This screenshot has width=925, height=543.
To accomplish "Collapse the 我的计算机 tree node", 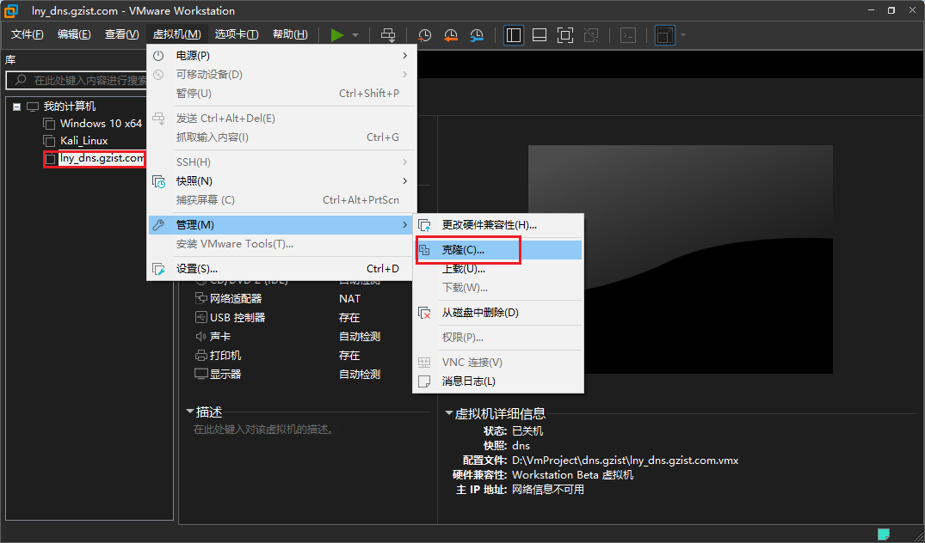I will 16,107.
